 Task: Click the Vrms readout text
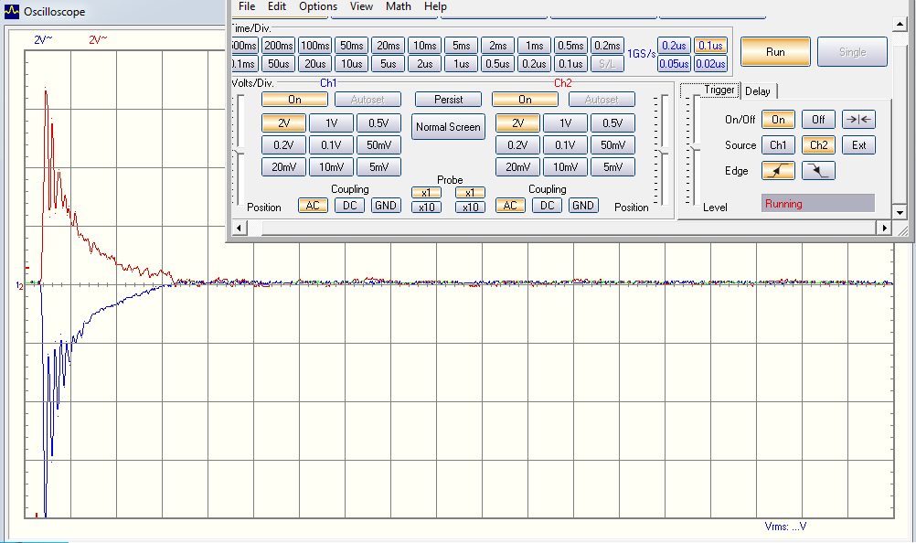tap(785, 527)
